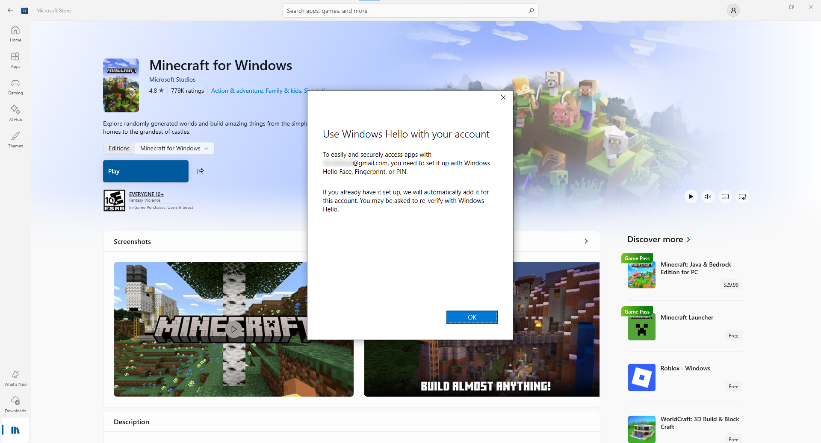Open trailer in mini player
821x443 pixels.
[x=742, y=197]
